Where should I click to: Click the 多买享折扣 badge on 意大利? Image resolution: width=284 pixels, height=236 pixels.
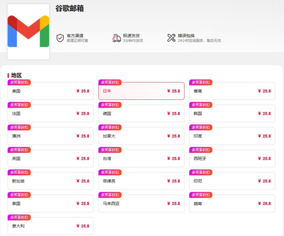[19, 218]
